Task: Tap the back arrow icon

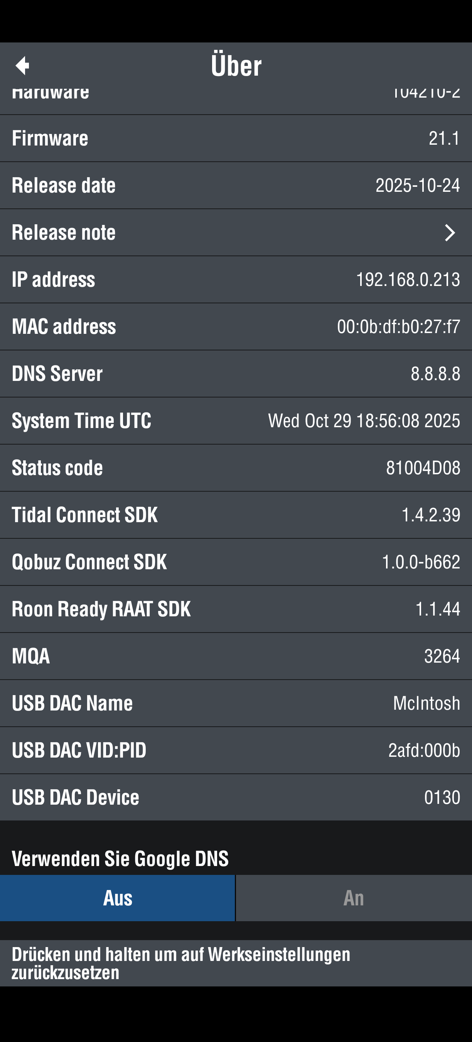Action: [23, 66]
